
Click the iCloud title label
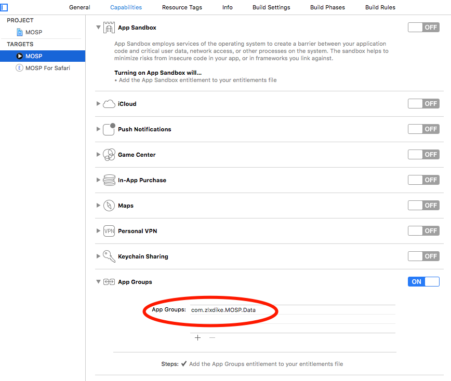(127, 104)
